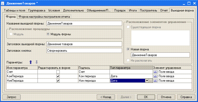
Task: Click Поле ввода text in НачПериода row
Action: (166, 81)
